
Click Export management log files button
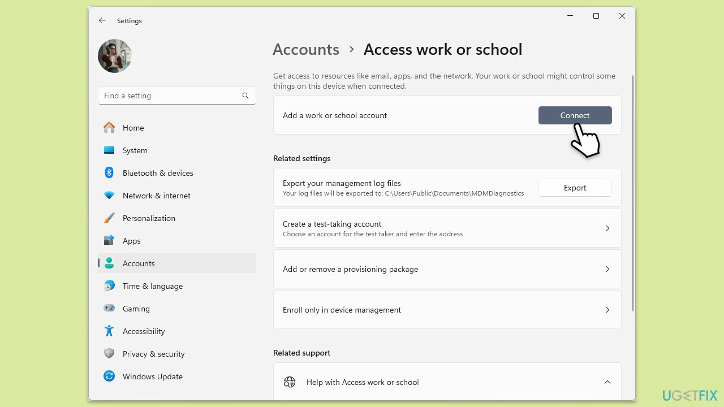(x=575, y=188)
